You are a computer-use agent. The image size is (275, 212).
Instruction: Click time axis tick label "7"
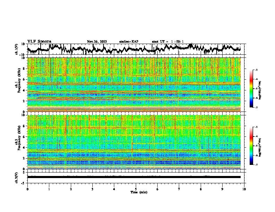coord(179,189)
